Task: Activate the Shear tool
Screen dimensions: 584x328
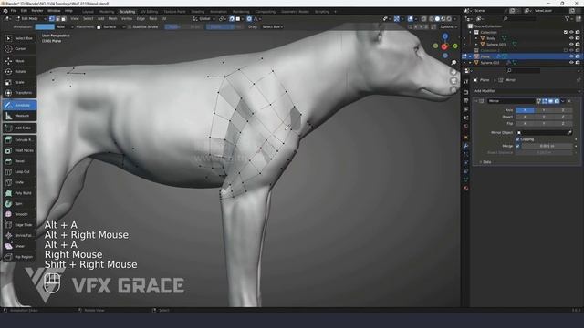Action: pos(19,246)
